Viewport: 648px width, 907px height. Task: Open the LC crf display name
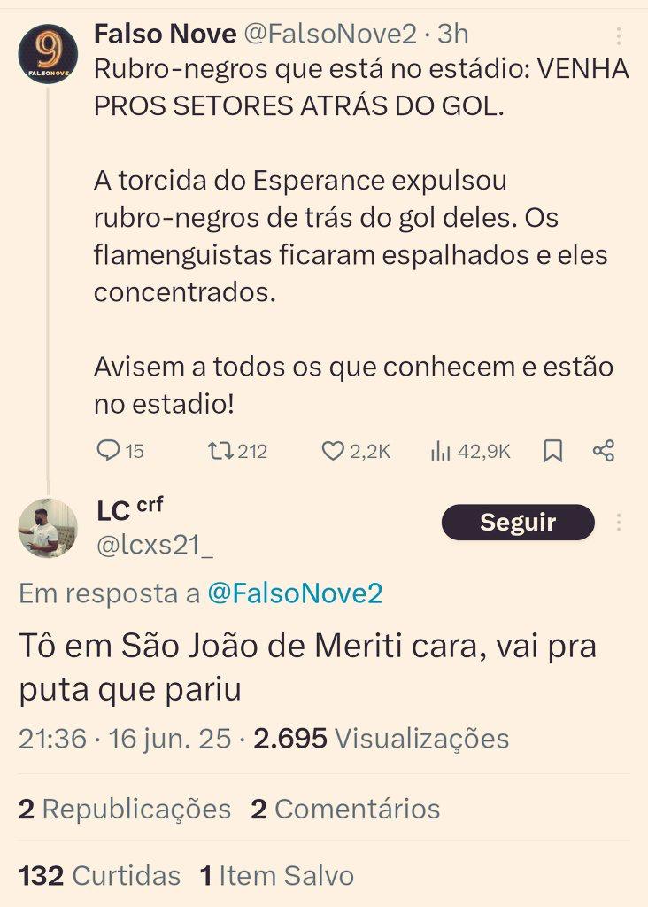tap(130, 509)
